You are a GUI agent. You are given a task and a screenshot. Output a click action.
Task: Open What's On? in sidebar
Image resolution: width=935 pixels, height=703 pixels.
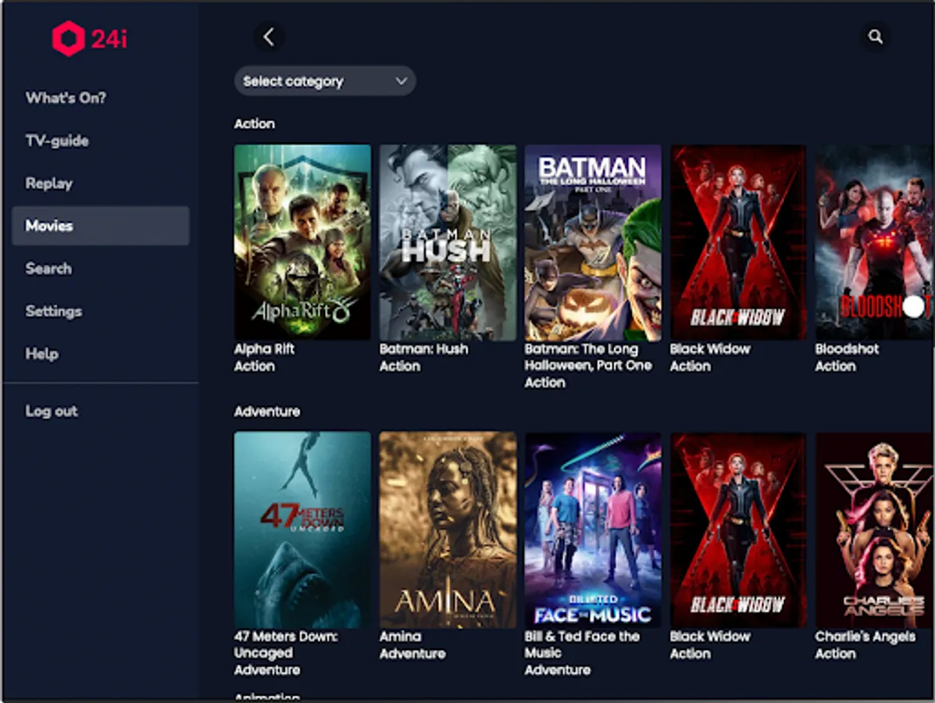[66, 98]
